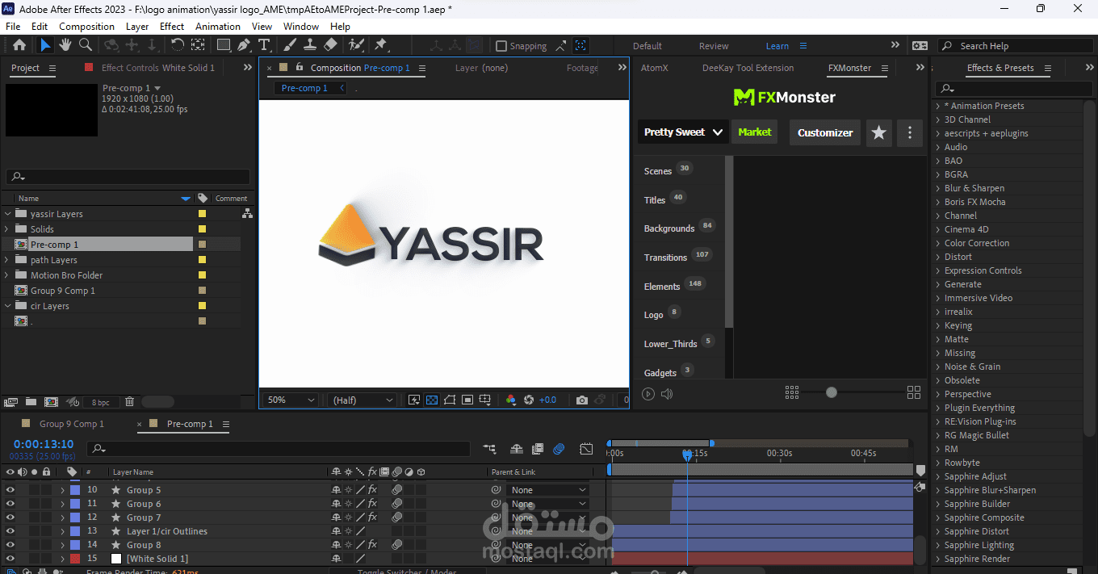
Task: Switch to the Group 9 Comp 1 timeline tab
Action: [72, 424]
